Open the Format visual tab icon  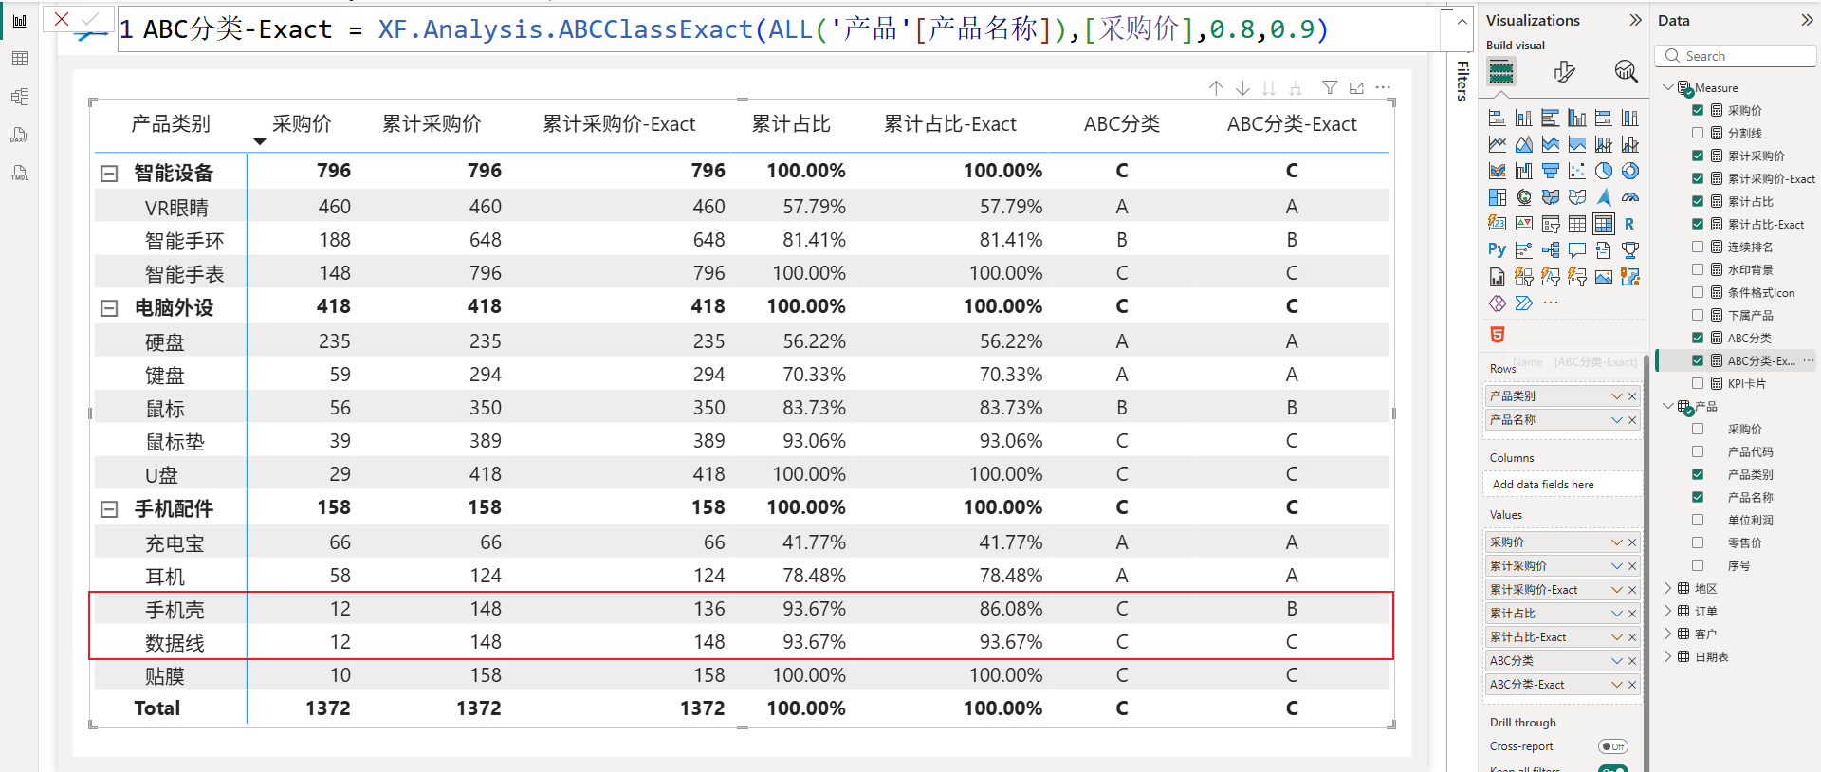pos(1564,71)
